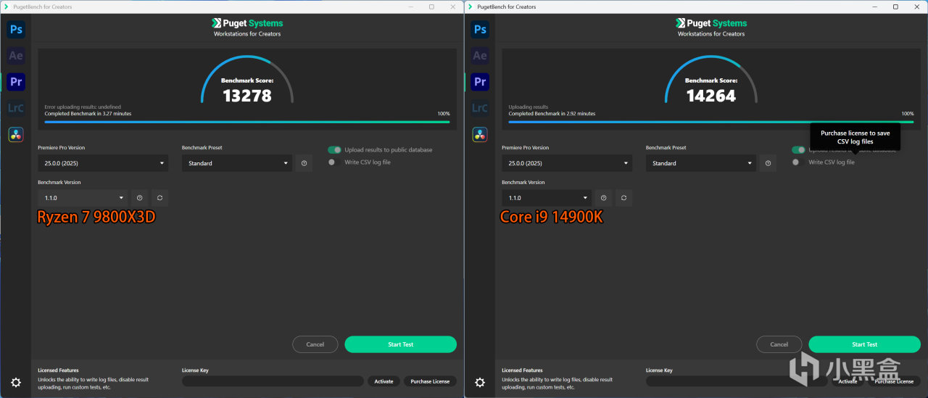Select After Effects icon in right window sidebar

480,55
